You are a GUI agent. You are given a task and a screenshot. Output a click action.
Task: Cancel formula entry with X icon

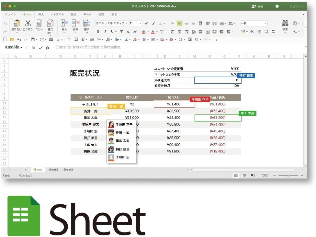(x=33, y=48)
